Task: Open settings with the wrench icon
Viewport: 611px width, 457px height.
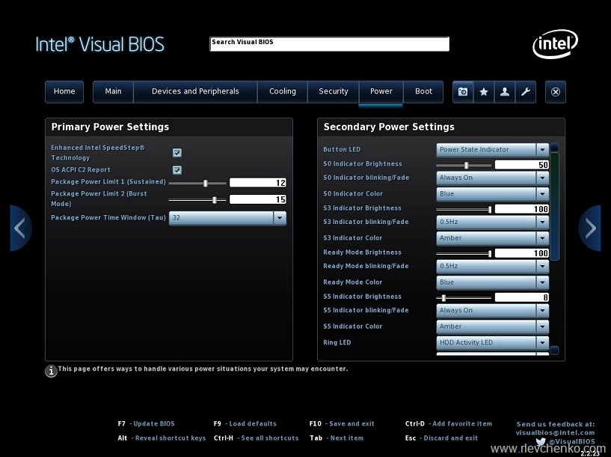Action: [526, 91]
